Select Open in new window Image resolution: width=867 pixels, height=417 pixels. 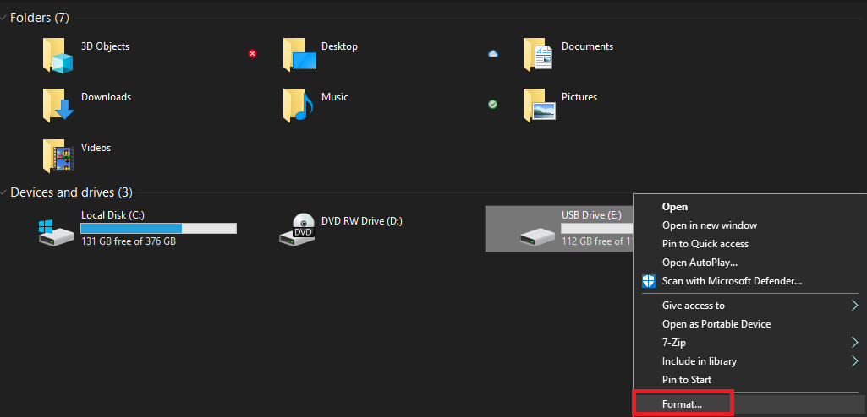pos(710,225)
